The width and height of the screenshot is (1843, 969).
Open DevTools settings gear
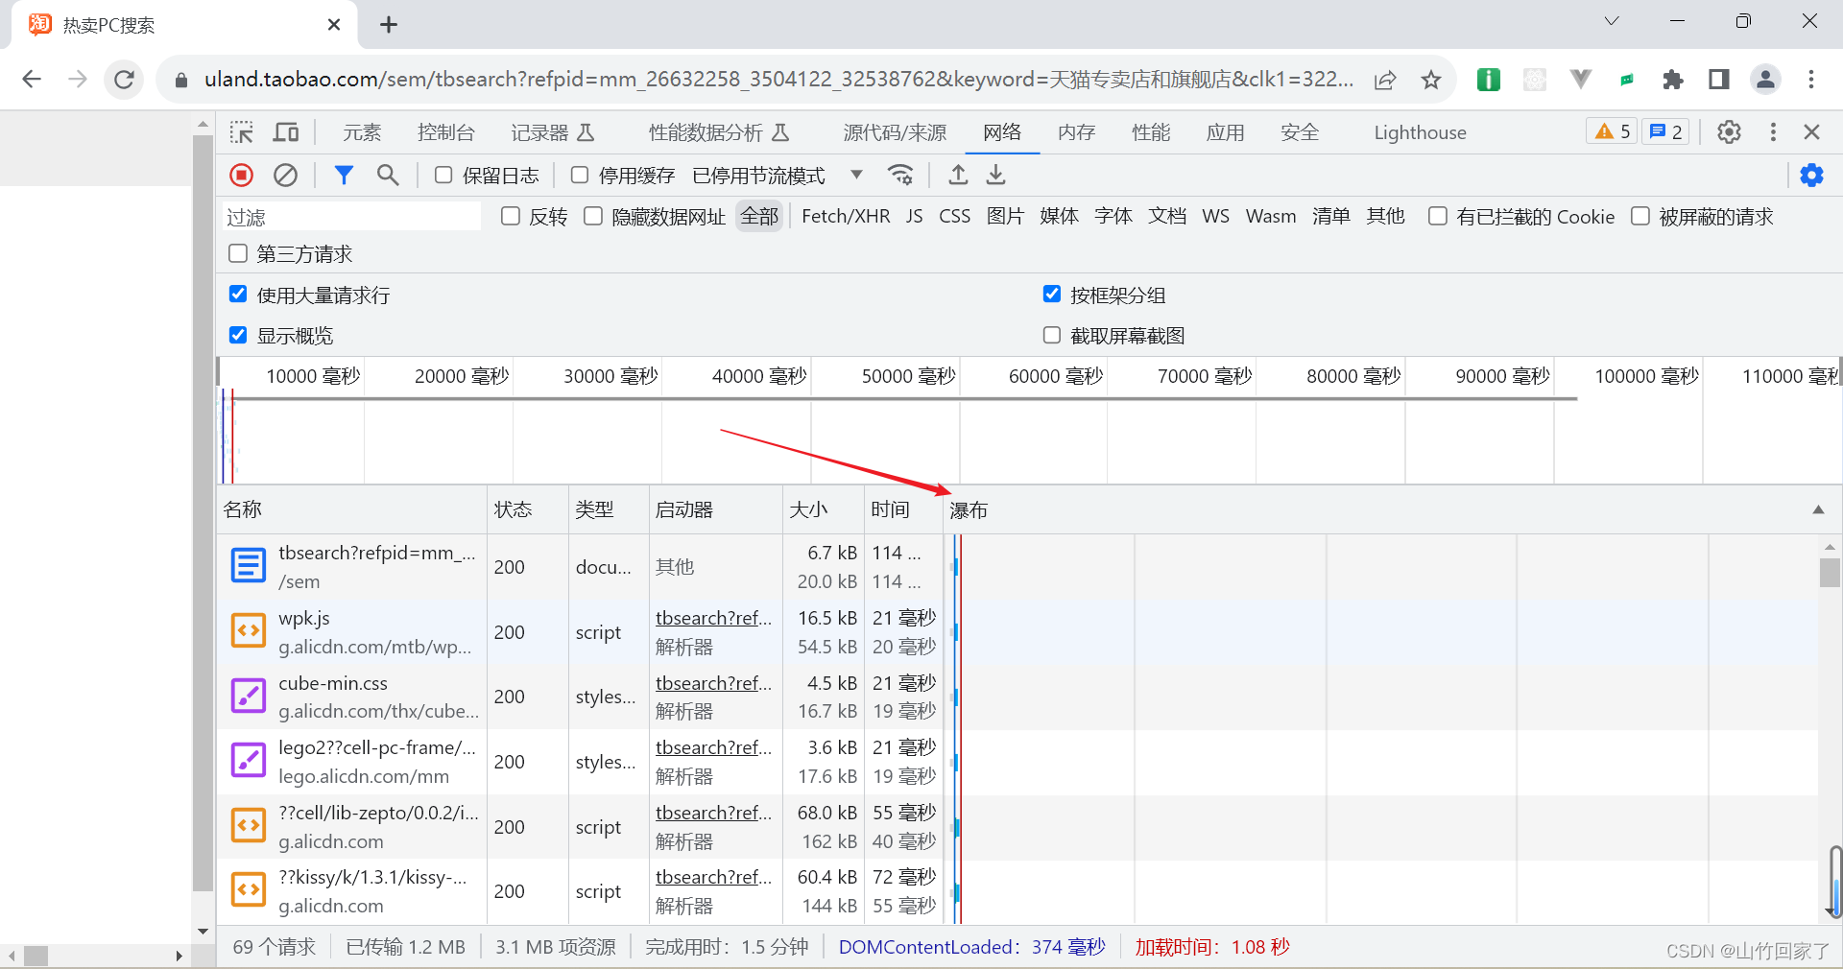[x=1729, y=132]
